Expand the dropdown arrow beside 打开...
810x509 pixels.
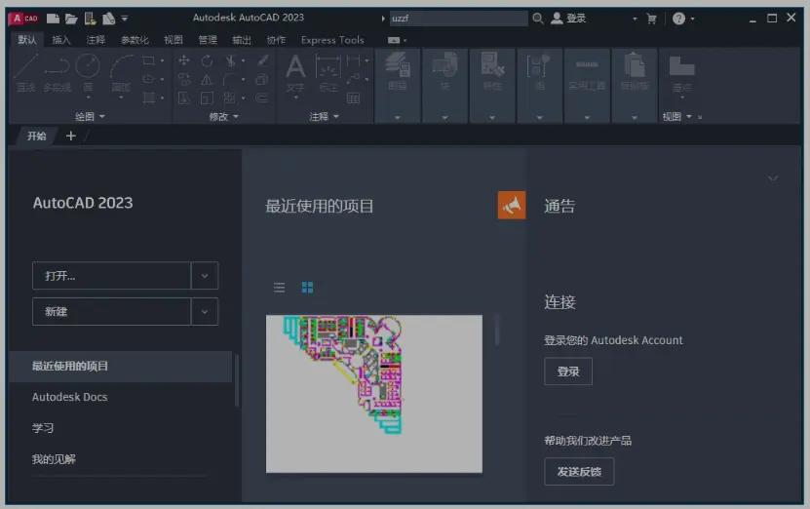point(205,275)
